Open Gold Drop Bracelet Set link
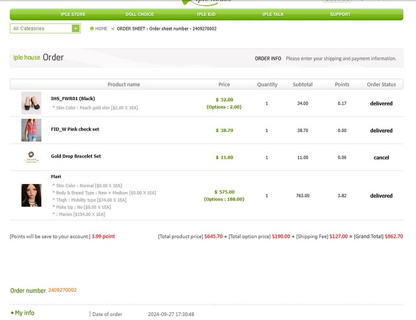 pos(76,156)
